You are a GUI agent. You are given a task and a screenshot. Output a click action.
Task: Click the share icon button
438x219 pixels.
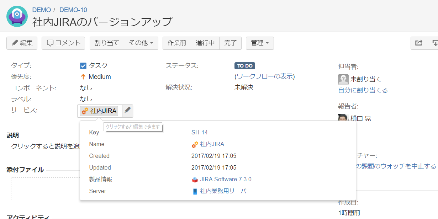pyautogui.click(x=419, y=43)
